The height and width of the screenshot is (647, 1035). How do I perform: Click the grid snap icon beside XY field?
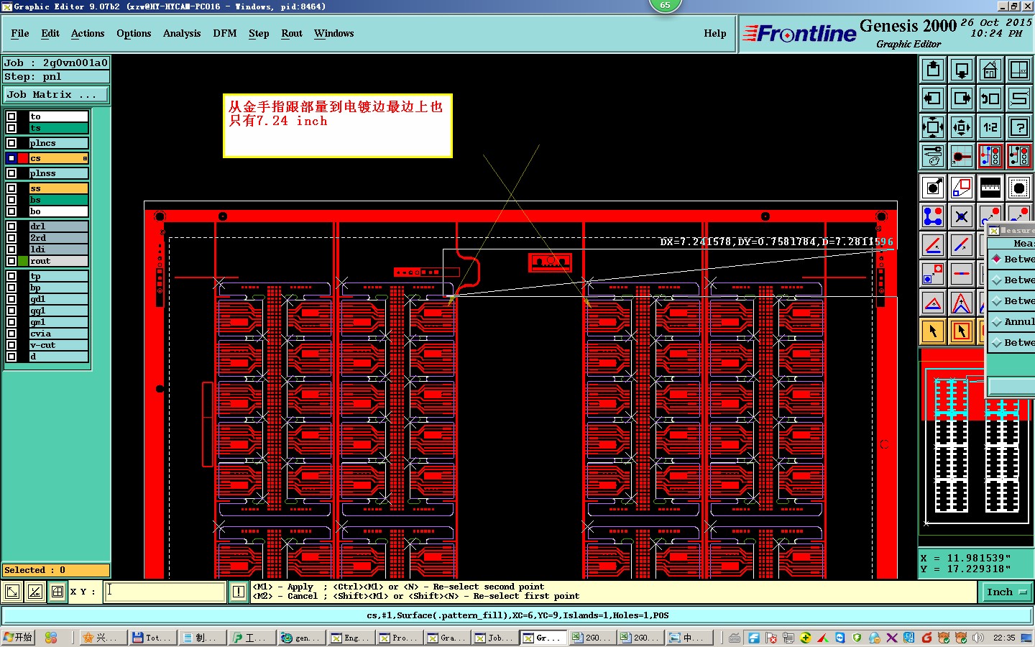(57, 592)
